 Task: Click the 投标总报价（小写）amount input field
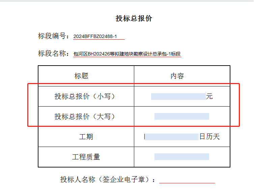click(178, 97)
